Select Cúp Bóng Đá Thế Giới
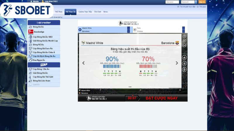 pos(44,77)
